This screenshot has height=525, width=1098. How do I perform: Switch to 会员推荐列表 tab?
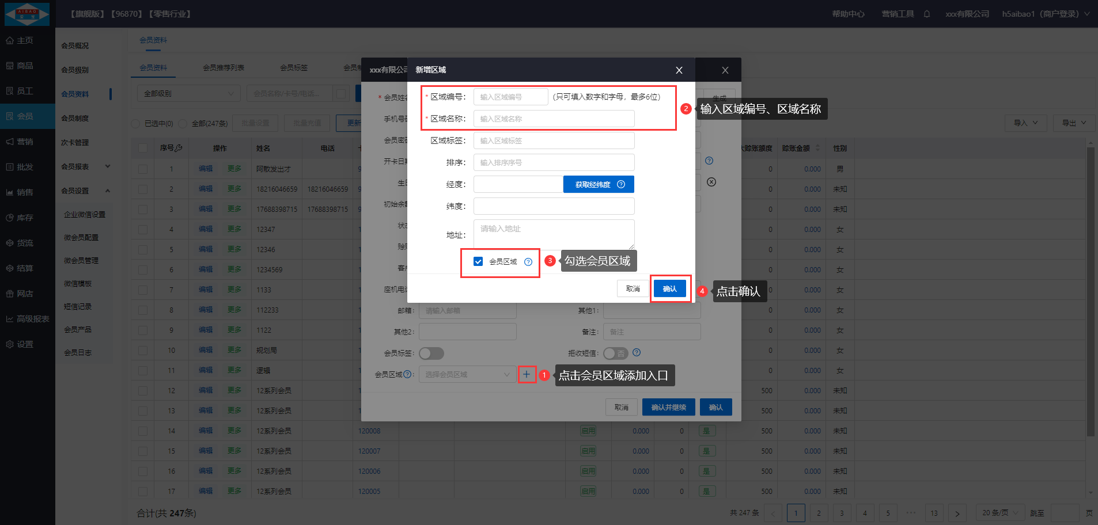coord(224,67)
